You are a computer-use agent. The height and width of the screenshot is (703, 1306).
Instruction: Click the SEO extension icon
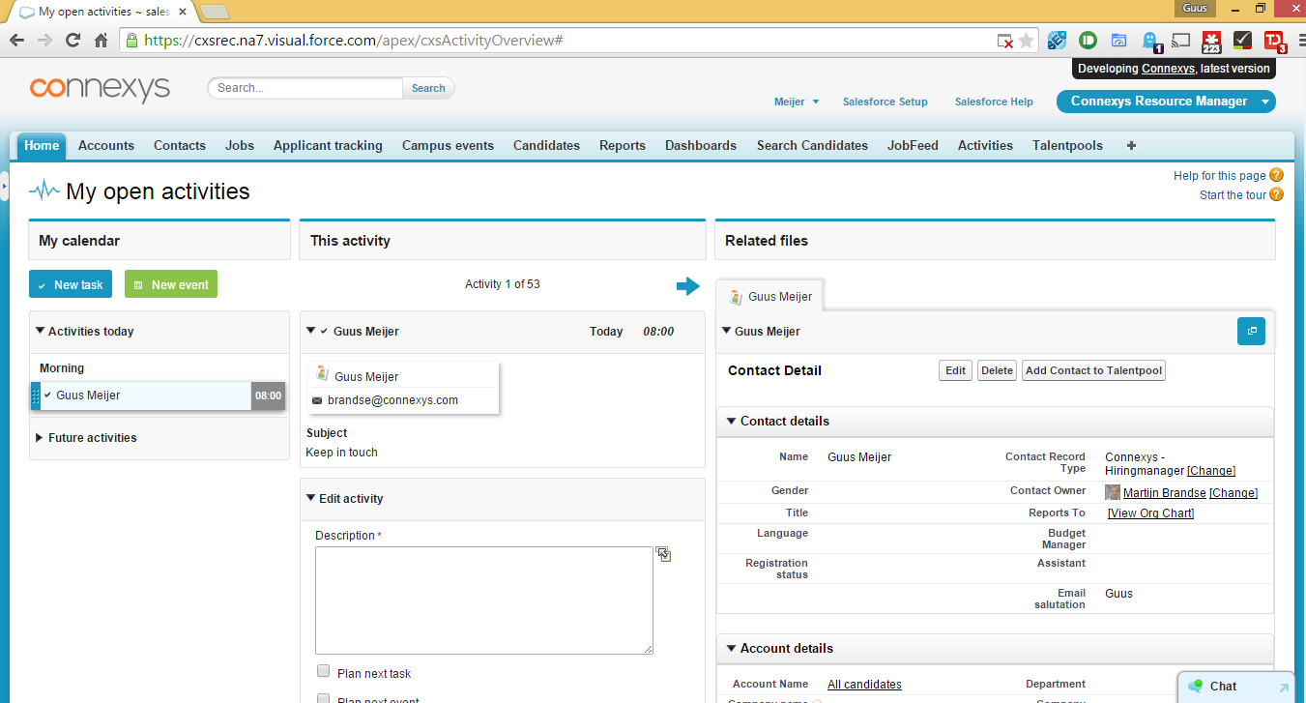pos(1057,41)
